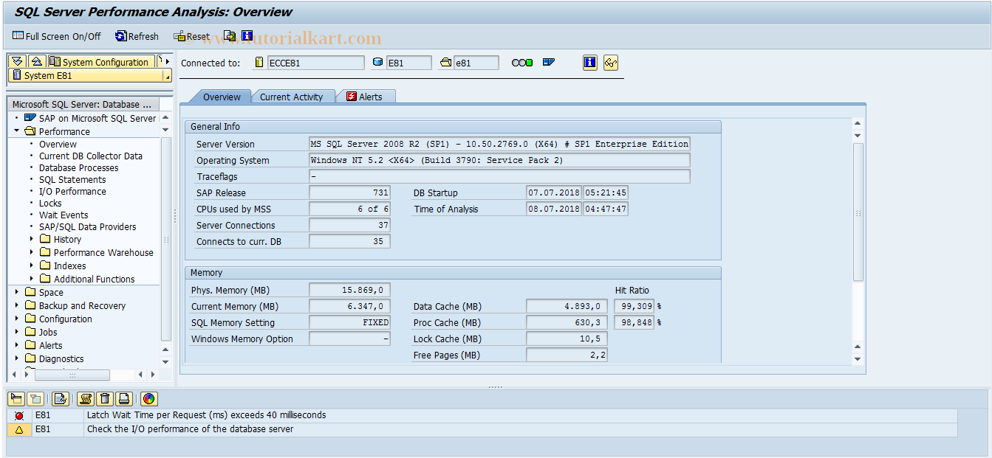Viewport: 992px width, 458px height.
Task: Open the Alerts tab
Action: [365, 97]
